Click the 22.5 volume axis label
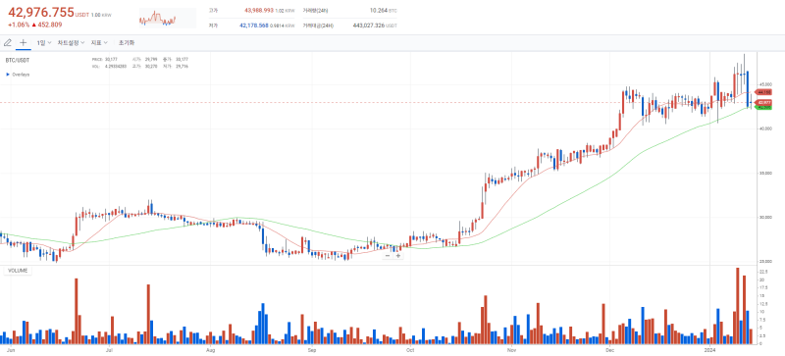Screen dimensions: 785x356 click(763, 271)
